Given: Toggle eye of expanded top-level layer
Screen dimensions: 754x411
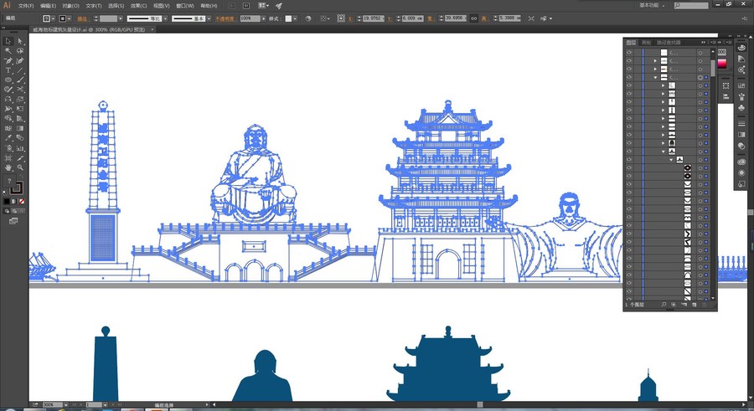Looking at the screenshot, I should (629, 77).
